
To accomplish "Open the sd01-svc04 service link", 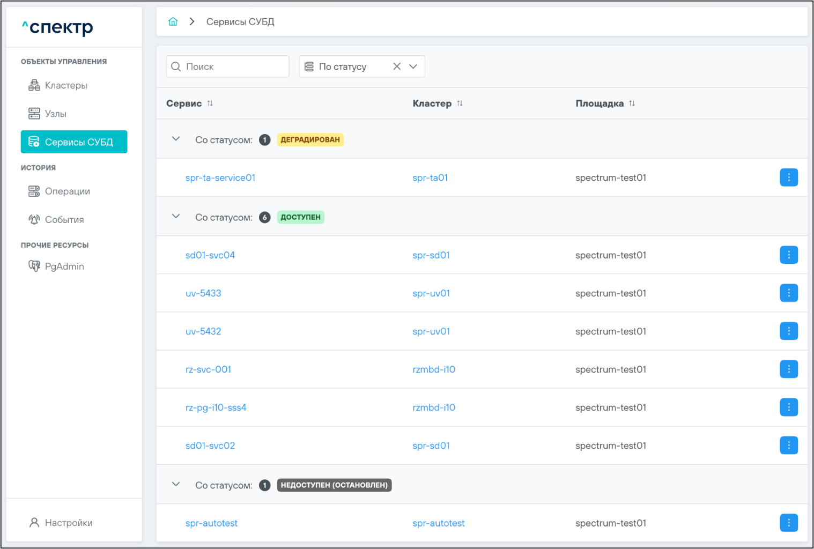I will 210,255.
